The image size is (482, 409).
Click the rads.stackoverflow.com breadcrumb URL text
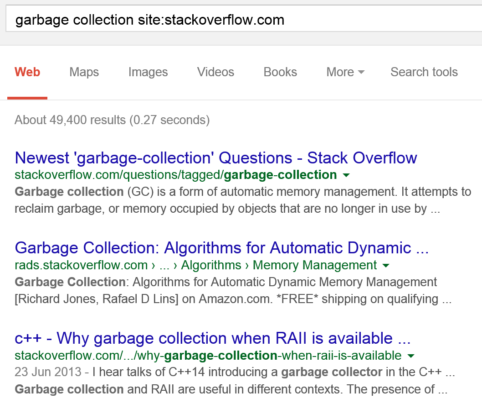pyautogui.click(x=196, y=265)
